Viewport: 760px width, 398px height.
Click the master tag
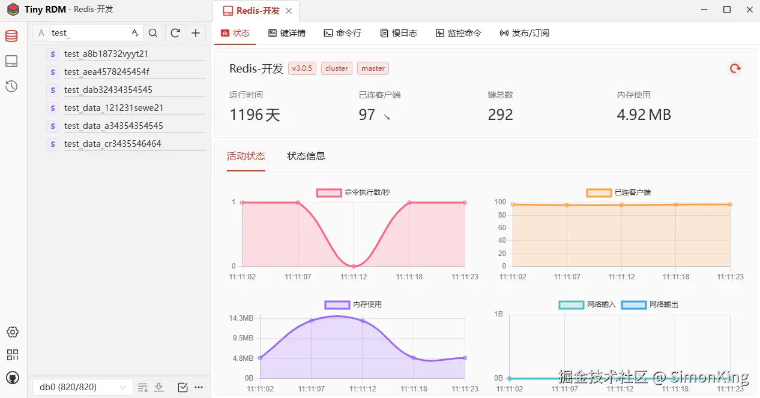(x=373, y=68)
